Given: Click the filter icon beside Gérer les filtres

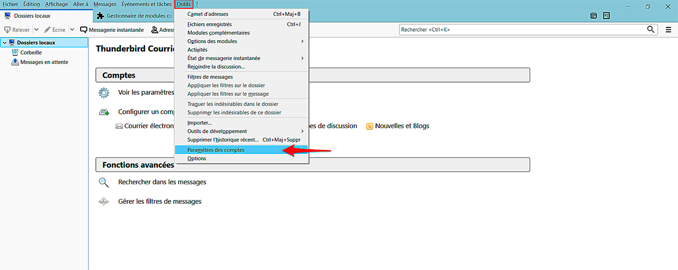Looking at the screenshot, I should click(x=103, y=202).
